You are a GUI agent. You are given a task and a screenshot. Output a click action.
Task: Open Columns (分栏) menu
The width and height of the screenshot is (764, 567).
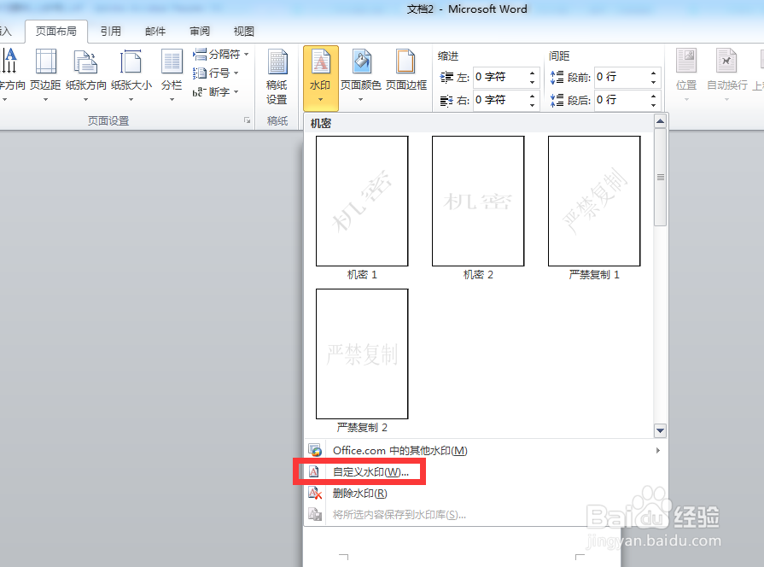click(172, 75)
